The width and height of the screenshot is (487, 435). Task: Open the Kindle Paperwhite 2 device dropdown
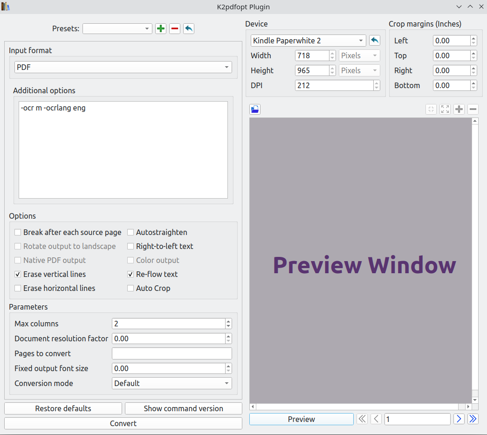(x=308, y=41)
